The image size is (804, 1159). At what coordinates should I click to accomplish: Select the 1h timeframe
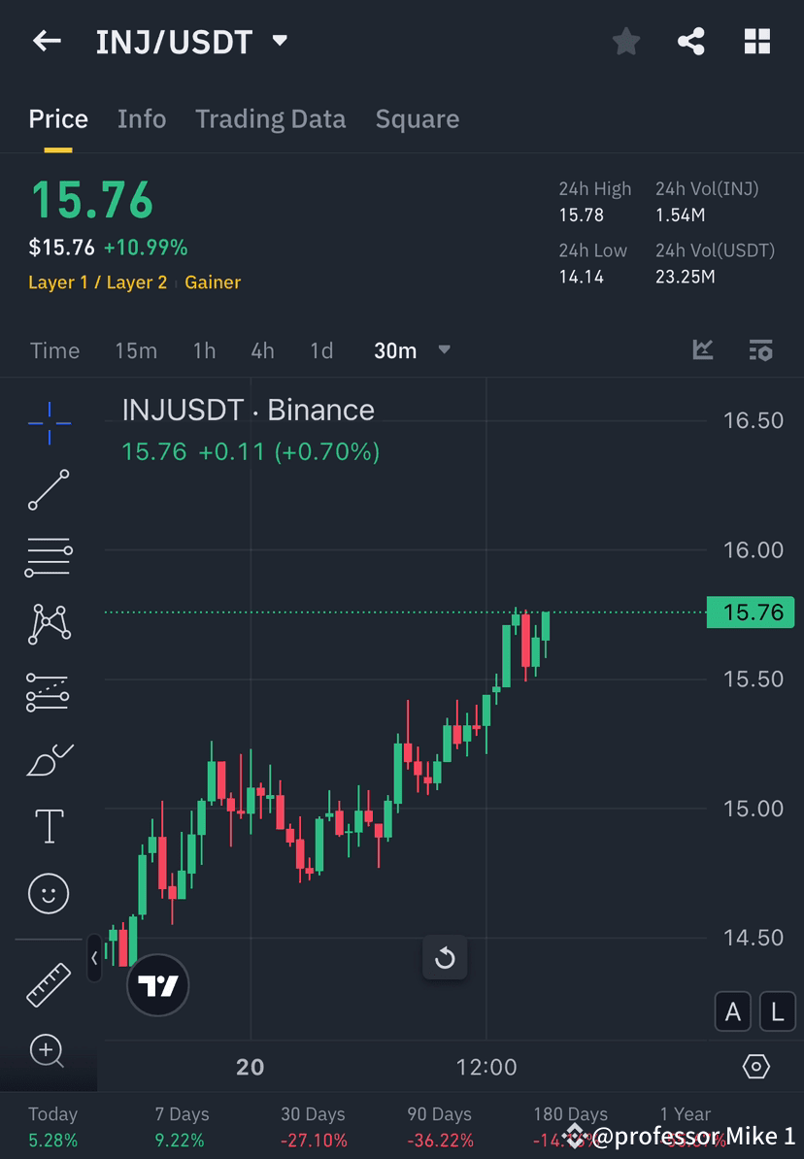tap(204, 350)
